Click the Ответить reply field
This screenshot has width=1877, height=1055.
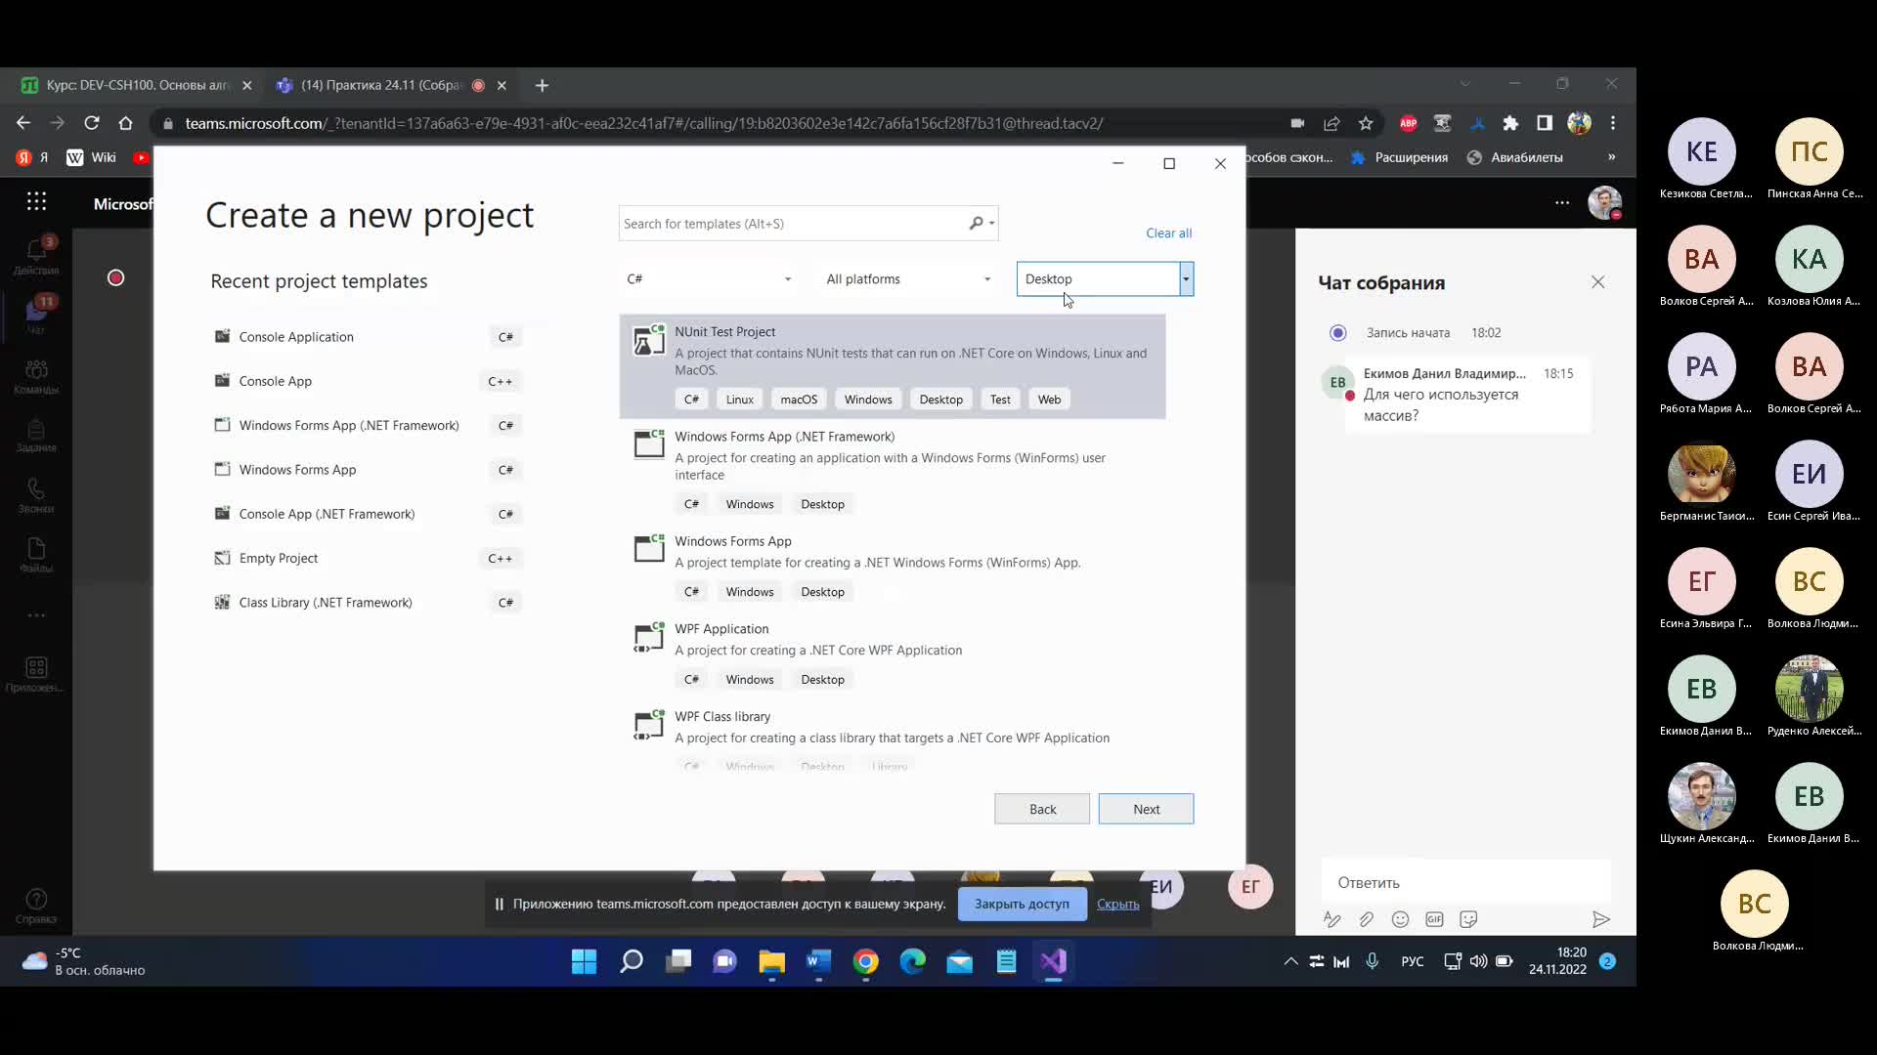point(1464,882)
